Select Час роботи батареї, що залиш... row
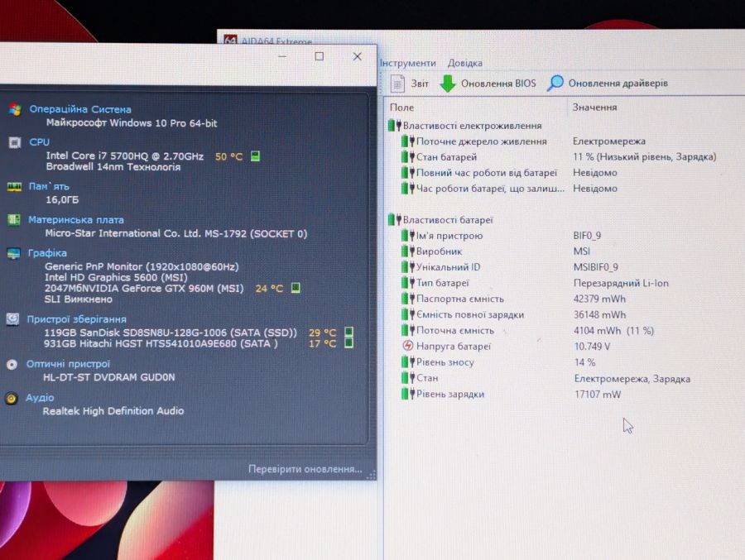This screenshot has width=745, height=560. coord(508,188)
